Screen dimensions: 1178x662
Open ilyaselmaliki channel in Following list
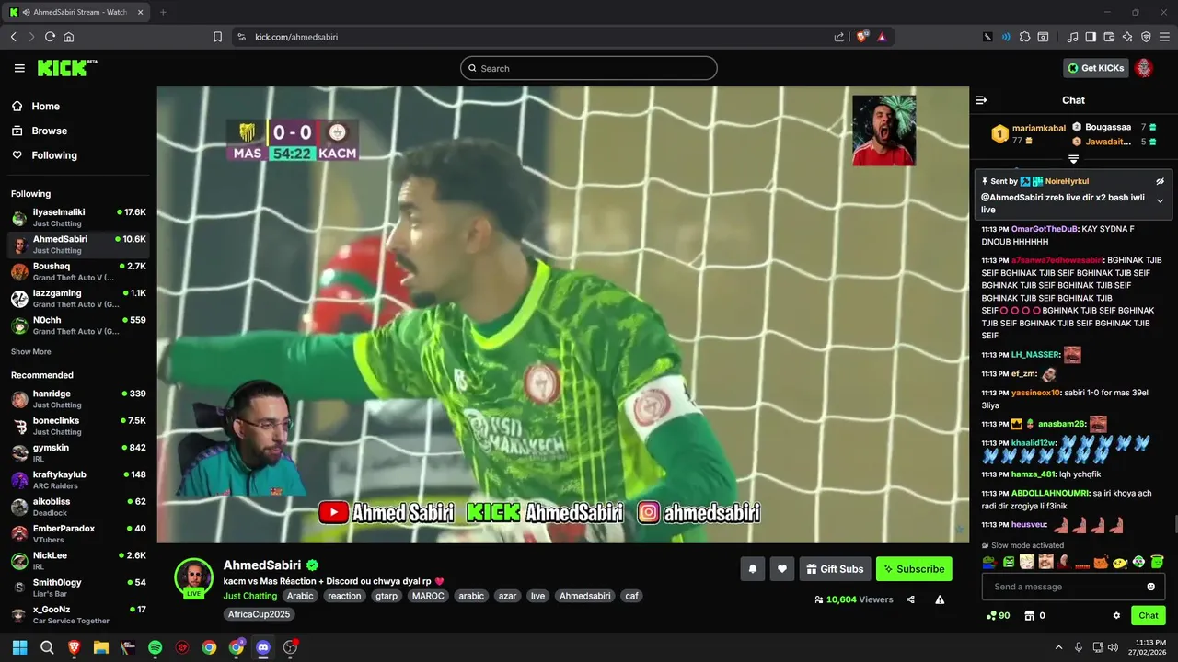(x=78, y=217)
